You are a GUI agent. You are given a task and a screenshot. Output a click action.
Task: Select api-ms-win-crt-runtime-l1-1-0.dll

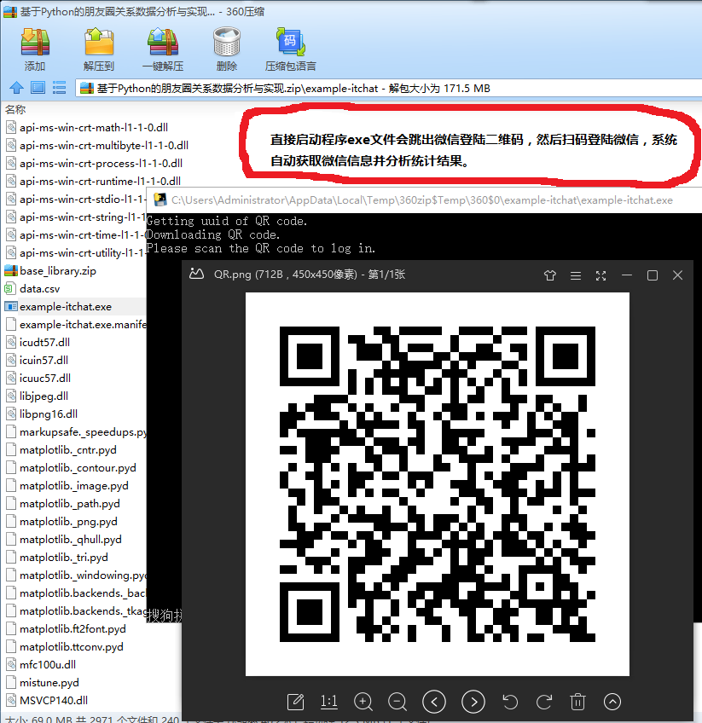(x=100, y=182)
